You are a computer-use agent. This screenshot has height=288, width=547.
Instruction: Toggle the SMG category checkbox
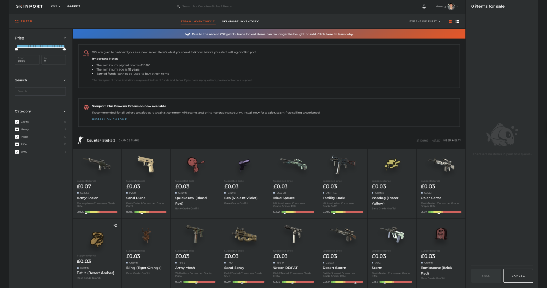click(17, 152)
